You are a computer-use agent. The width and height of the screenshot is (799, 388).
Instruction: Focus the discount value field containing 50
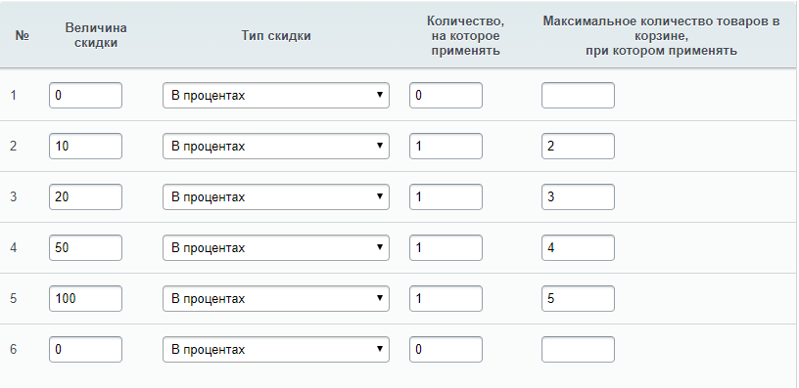(x=85, y=248)
